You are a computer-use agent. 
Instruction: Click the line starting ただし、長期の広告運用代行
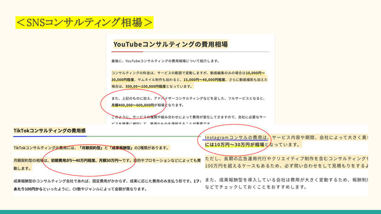[x=286, y=159]
